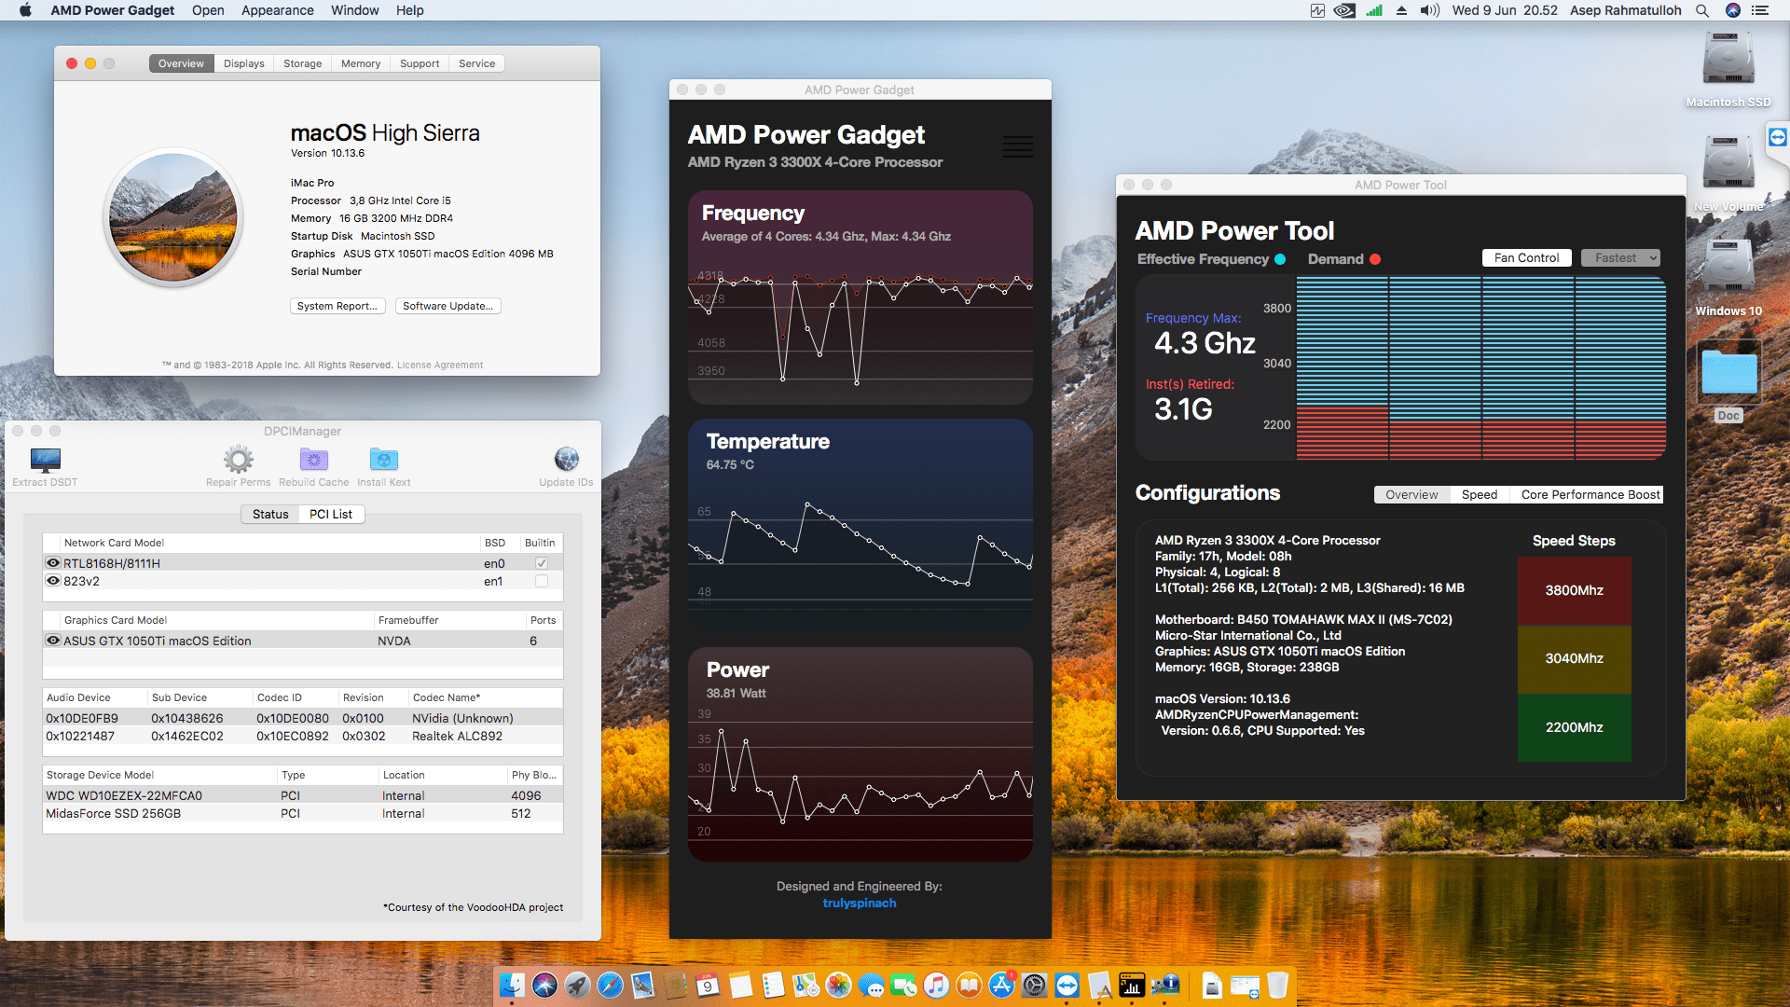Click eye icon beside 823v2
Viewport: 1790px width, 1007px height.
coord(53,581)
